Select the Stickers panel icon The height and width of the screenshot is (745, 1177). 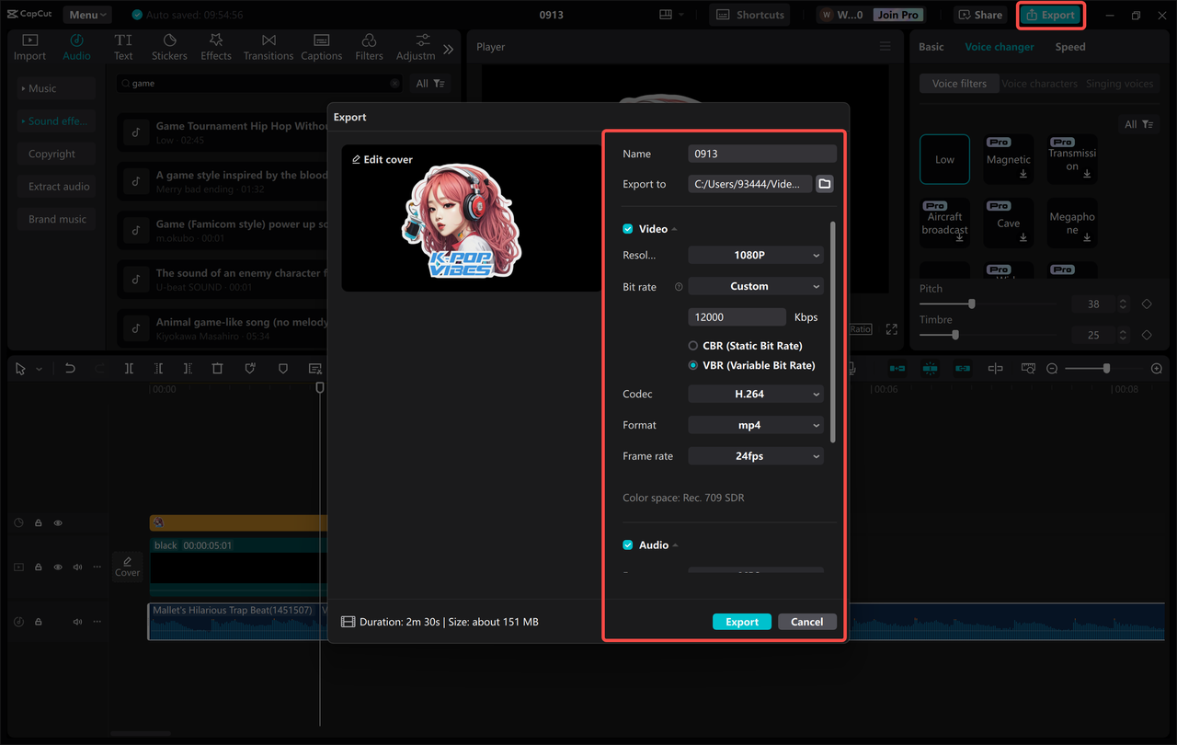(x=169, y=46)
